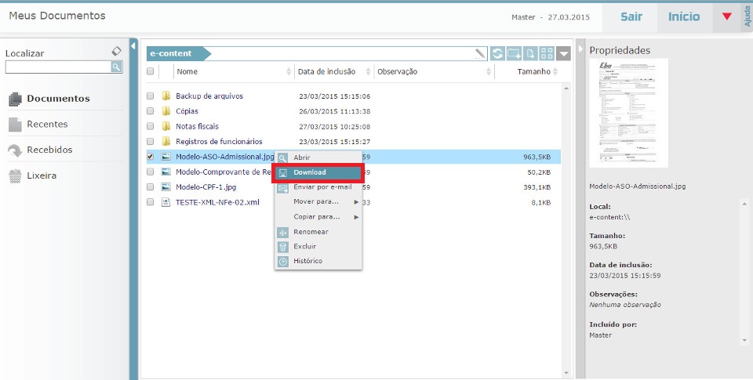Click the eraser icon beside Localizar
The height and width of the screenshot is (380, 753).
click(116, 51)
